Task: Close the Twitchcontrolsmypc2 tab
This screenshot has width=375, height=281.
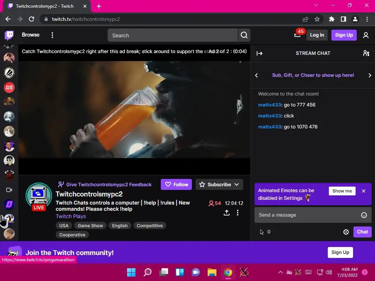Action: 85,6
